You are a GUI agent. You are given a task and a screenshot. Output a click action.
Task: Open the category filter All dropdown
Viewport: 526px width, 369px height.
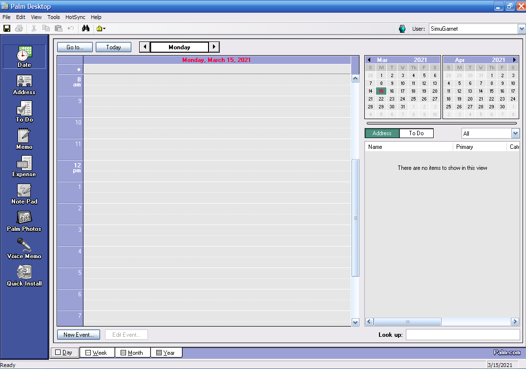(515, 133)
